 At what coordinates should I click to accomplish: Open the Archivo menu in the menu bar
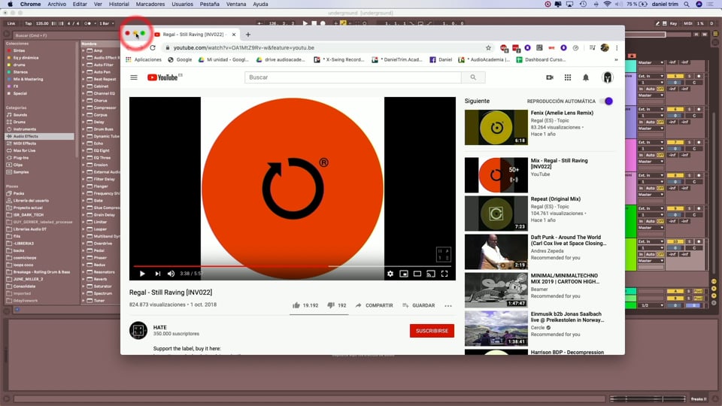(x=56, y=5)
